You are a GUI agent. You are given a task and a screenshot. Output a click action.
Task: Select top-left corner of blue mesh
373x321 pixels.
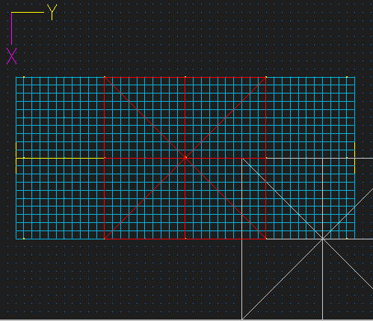(x=16, y=77)
